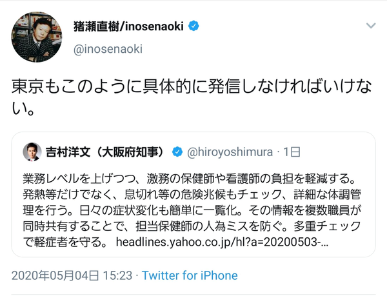Click the quoted tweet's 1日 timestamp
The image size is (387, 296).
(293, 152)
